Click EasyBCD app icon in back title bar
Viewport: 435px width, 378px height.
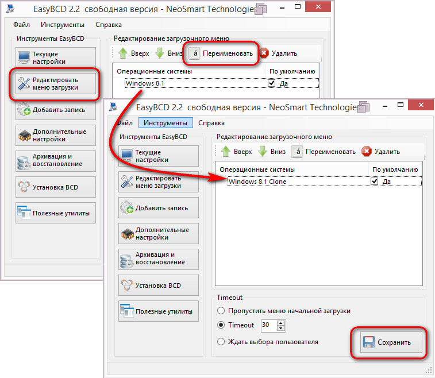(10, 9)
